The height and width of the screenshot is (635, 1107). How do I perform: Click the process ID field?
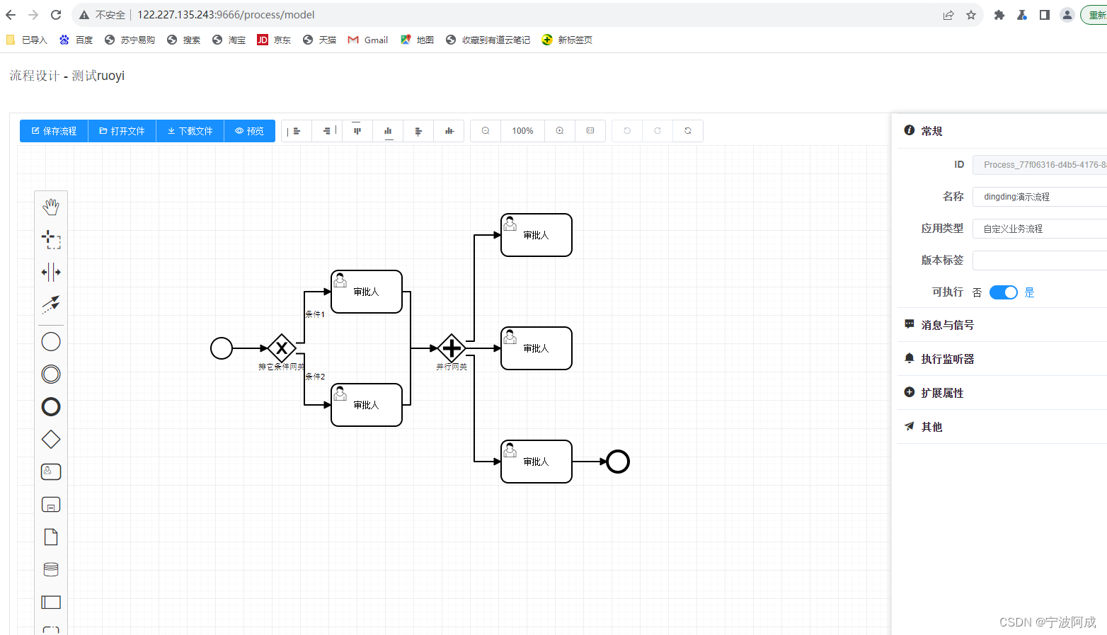coord(1040,165)
